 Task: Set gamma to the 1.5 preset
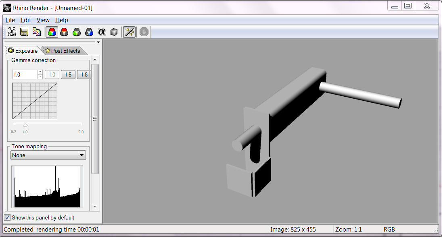pyautogui.click(x=68, y=75)
